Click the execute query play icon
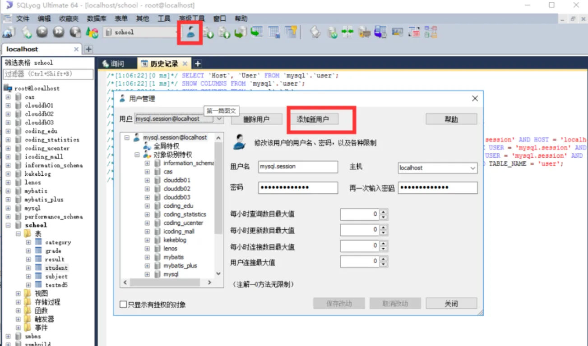The image size is (588, 346). (42, 32)
